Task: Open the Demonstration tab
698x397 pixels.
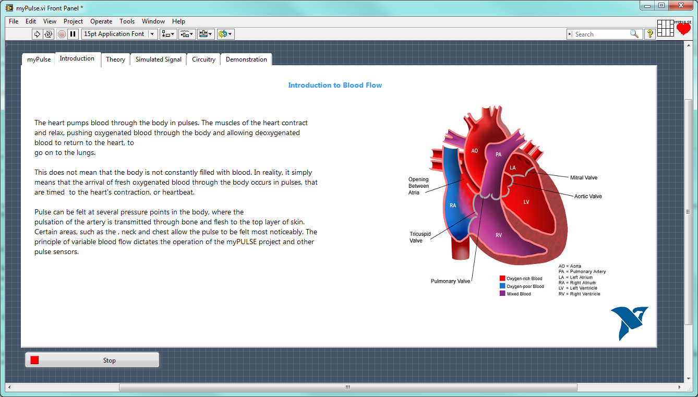Action: point(246,59)
